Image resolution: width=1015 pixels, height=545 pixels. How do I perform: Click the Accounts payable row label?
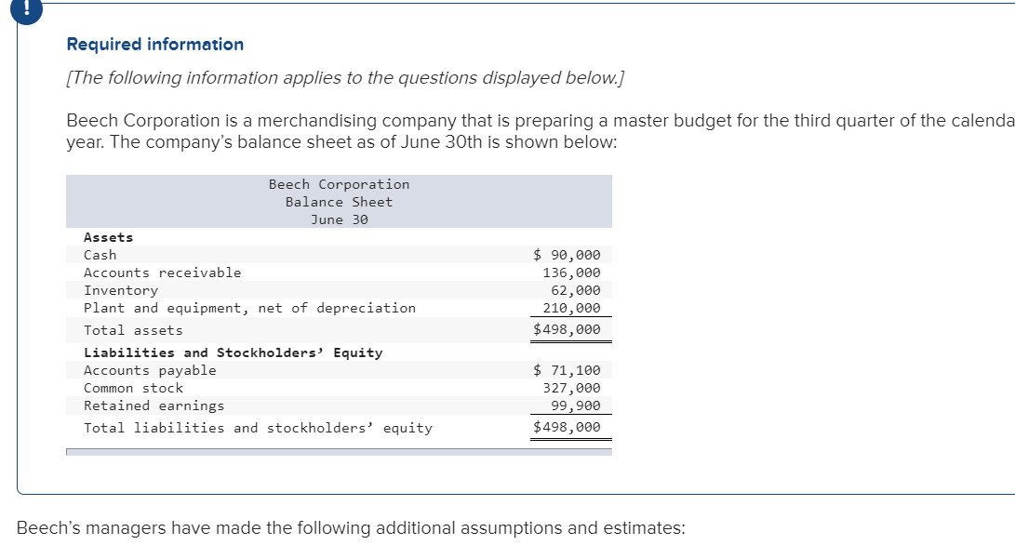pos(150,370)
